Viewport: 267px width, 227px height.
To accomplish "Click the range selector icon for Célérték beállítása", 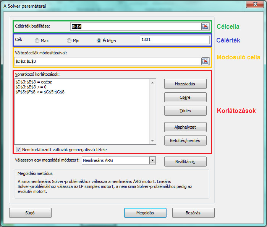I will tap(206, 26).
